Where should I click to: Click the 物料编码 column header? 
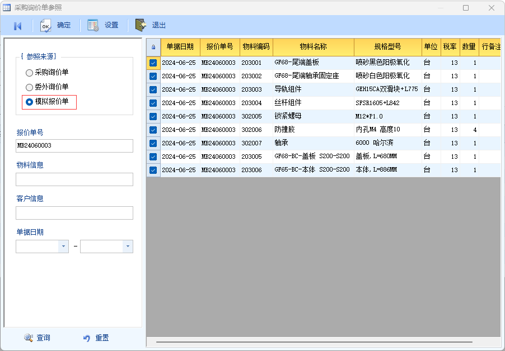coord(256,47)
